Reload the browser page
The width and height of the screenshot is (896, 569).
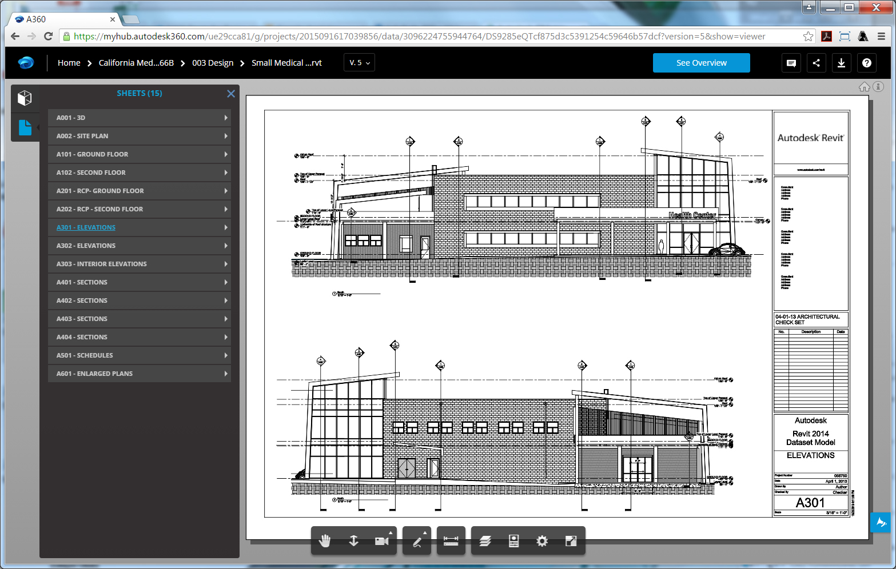tap(49, 37)
